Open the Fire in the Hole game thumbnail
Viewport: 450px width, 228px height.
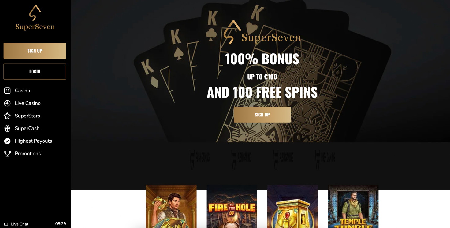[x=232, y=206]
